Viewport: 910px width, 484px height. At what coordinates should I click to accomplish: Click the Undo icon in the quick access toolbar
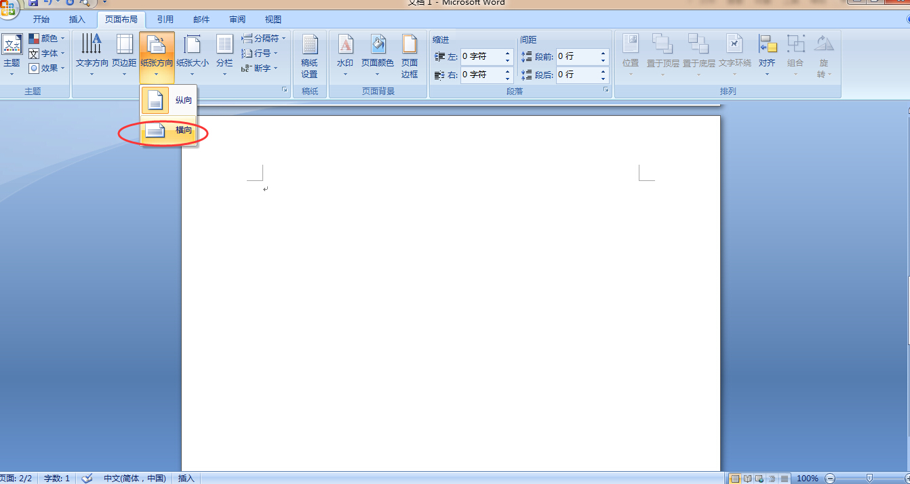[x=48, y=3]
